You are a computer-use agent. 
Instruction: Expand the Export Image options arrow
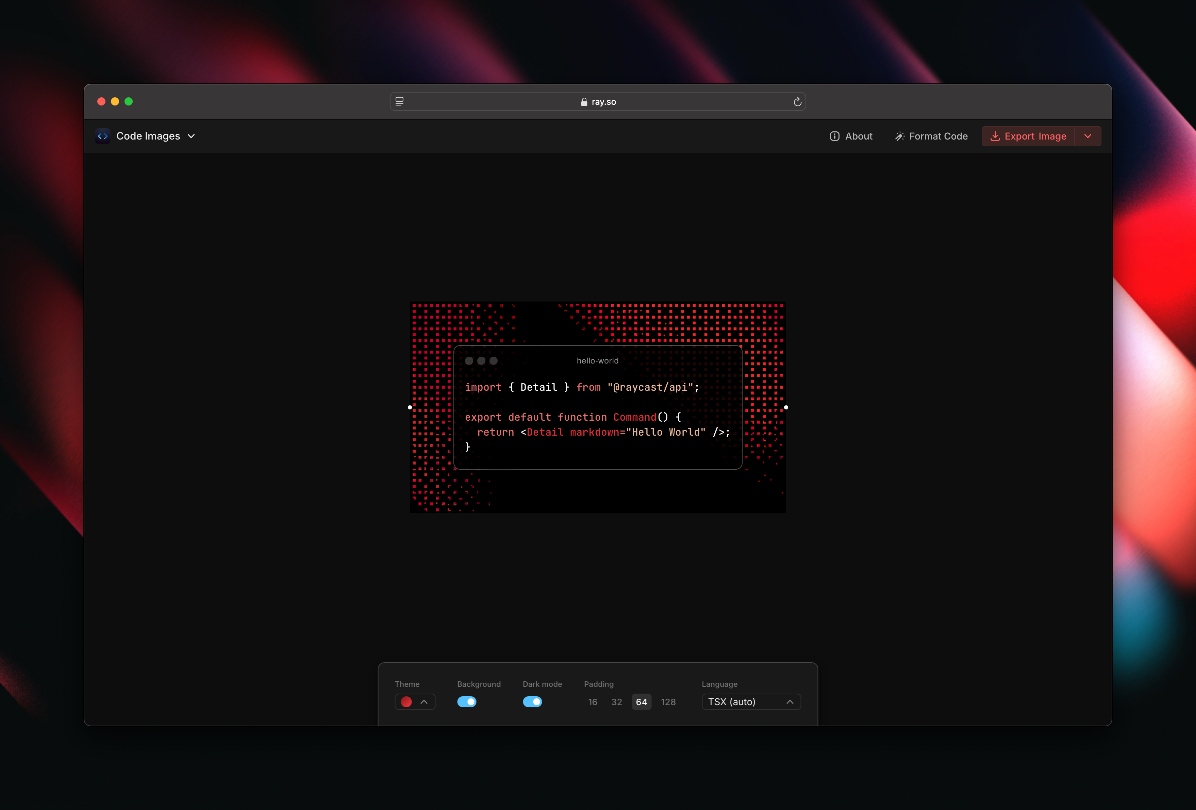pos(1087,136)
